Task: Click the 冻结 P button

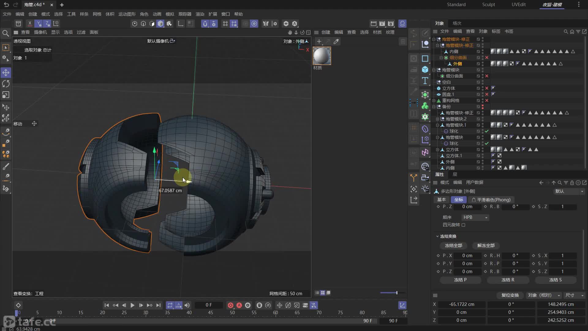Action: [x=460, y=280]
